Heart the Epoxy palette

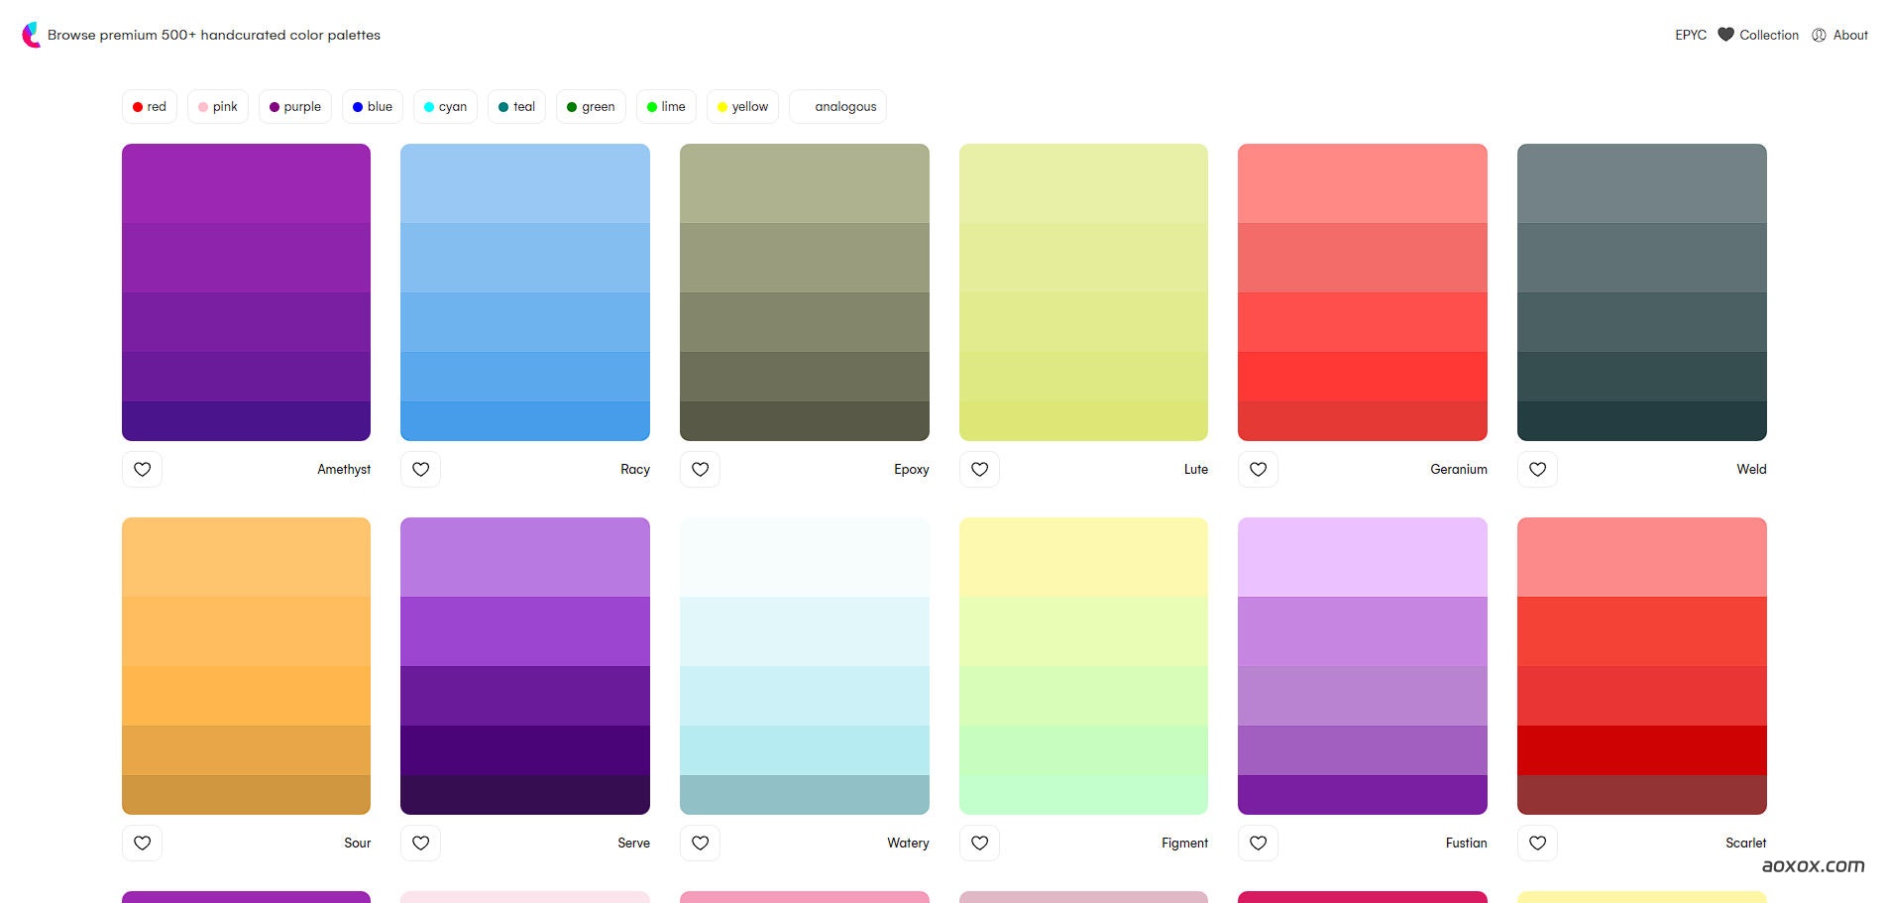click(x=700, y=469)
